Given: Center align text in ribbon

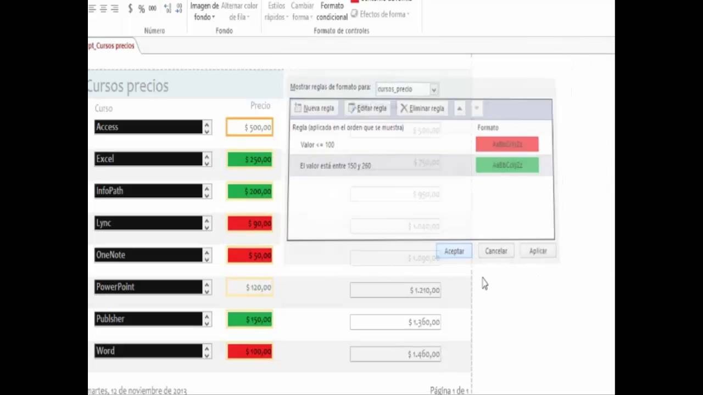Looking at the screenshot, I should click(103, 9).
